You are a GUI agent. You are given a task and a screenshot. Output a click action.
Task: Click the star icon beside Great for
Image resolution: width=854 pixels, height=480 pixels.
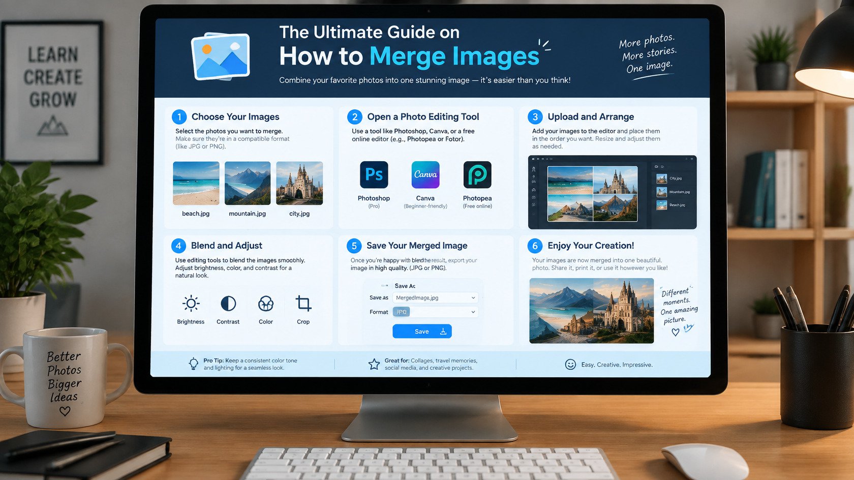pos(374,364)
